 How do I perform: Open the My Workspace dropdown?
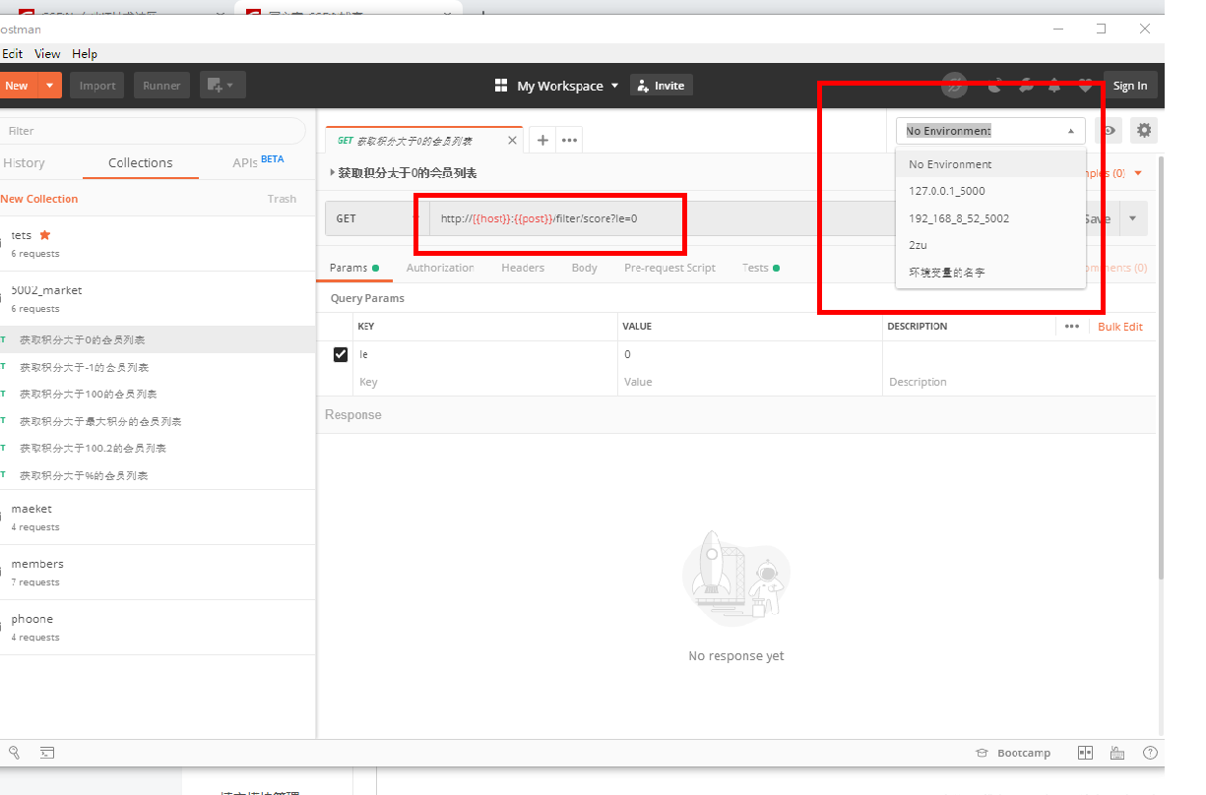568,86
